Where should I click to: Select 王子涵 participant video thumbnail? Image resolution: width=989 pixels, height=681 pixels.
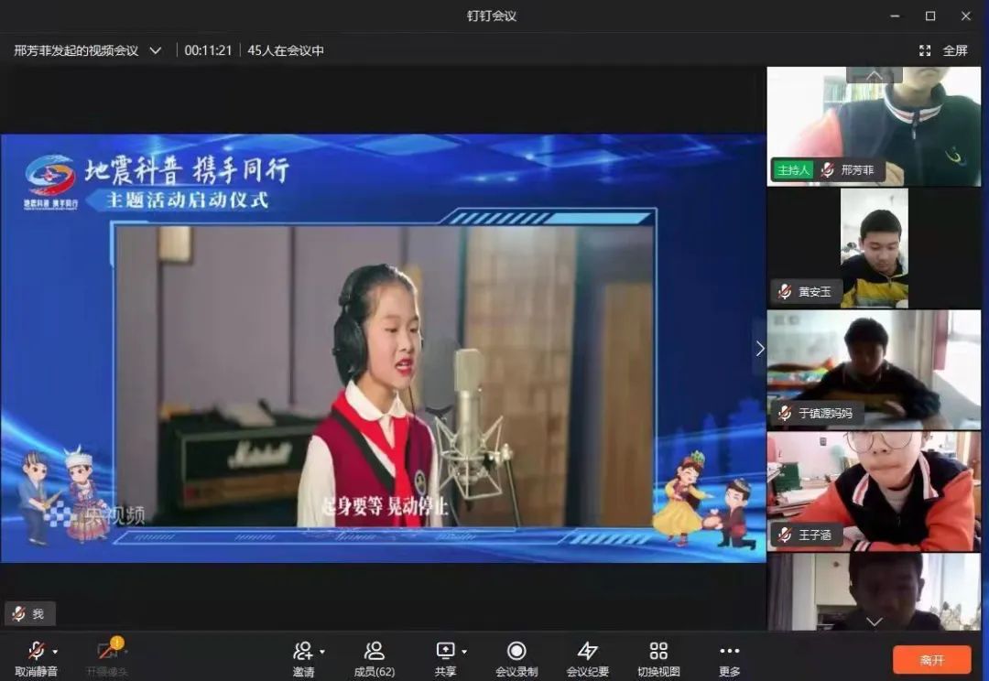pyautogui.click(x=874, y=492)
